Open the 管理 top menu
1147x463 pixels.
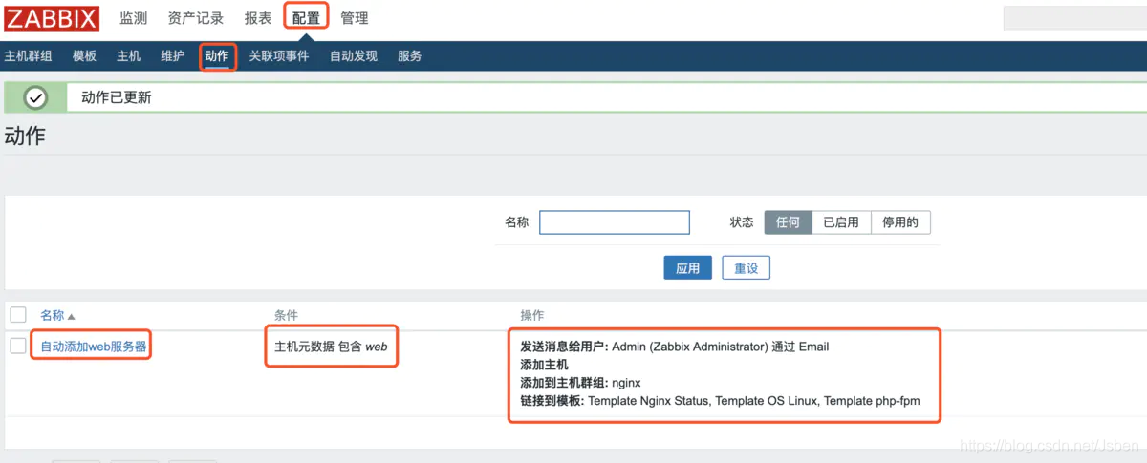coord(355,18)
